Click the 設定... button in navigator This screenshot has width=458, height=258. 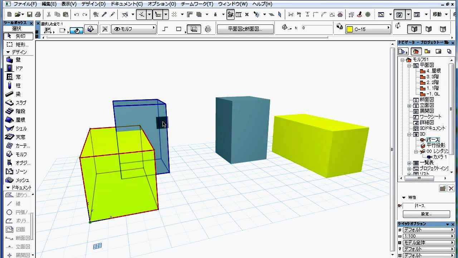pos(426,214)
